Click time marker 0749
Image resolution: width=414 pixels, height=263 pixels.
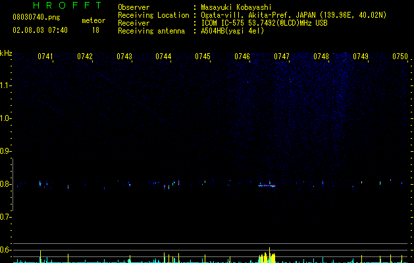tap(361, 57)
